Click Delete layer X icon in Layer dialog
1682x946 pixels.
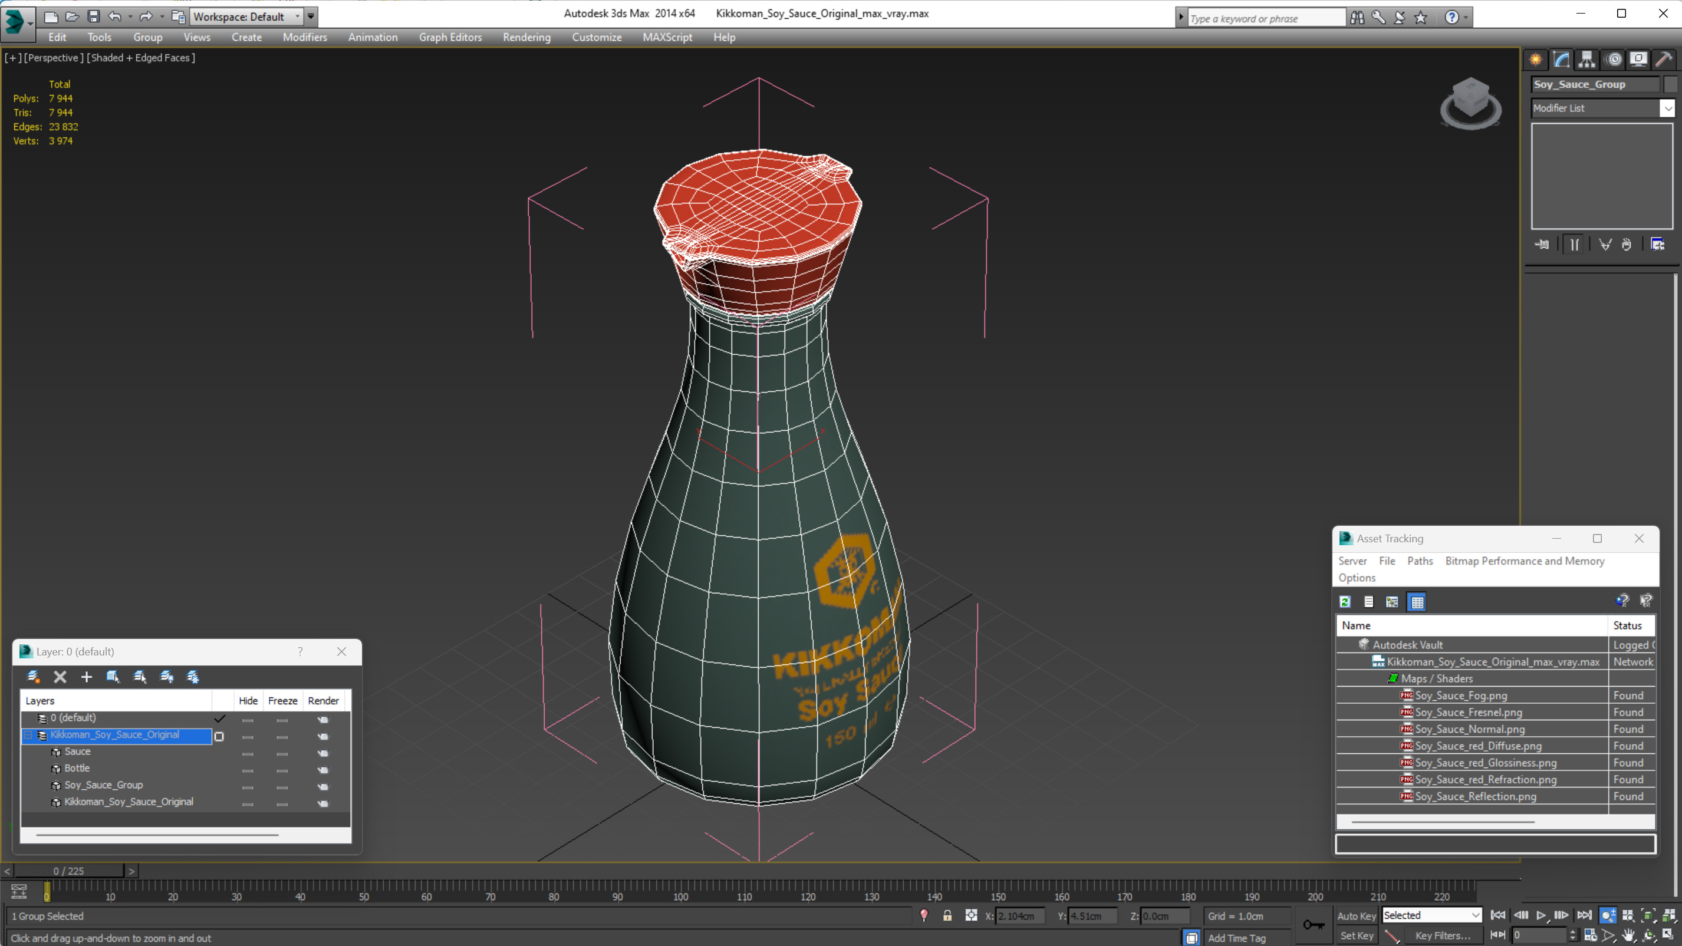point(60,677)
